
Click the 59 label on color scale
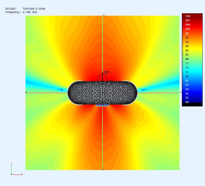point(187,89)
